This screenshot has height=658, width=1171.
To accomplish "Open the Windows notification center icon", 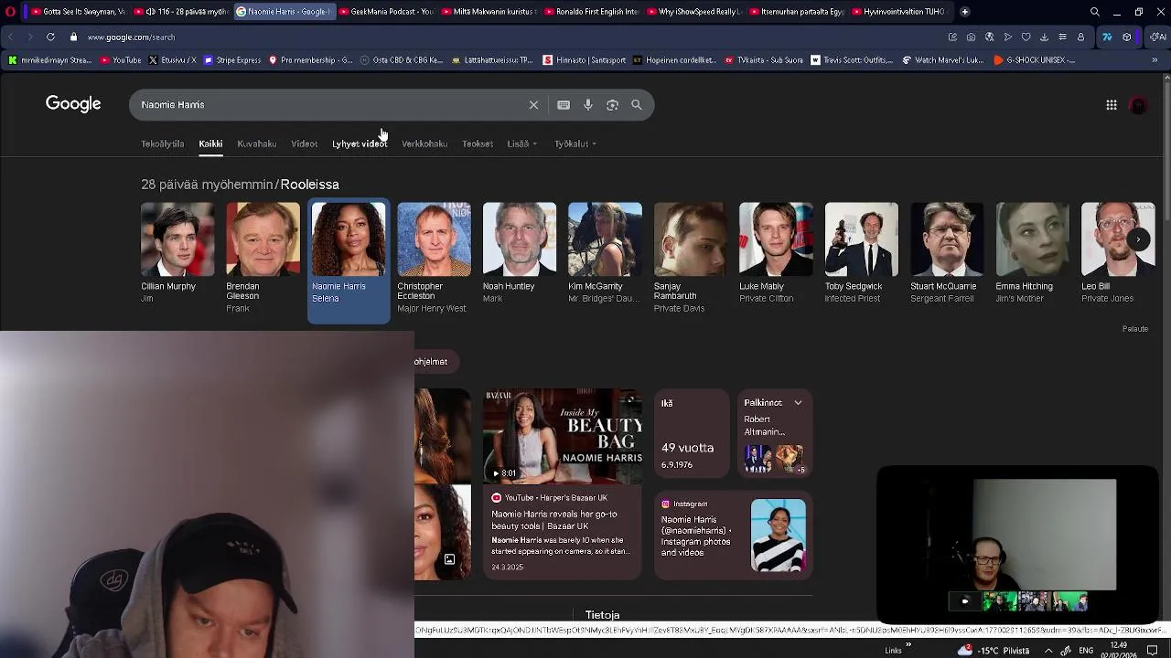I will pyautogui.click(x=1153, y=651).
